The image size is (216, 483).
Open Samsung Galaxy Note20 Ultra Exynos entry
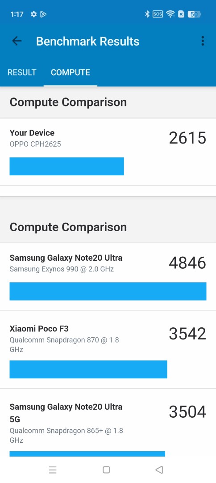(108, 277)
